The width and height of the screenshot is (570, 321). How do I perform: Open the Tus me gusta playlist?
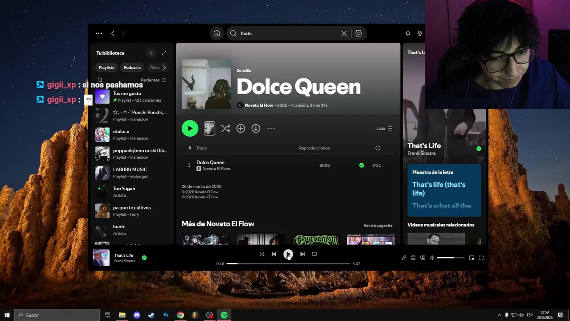131,97
